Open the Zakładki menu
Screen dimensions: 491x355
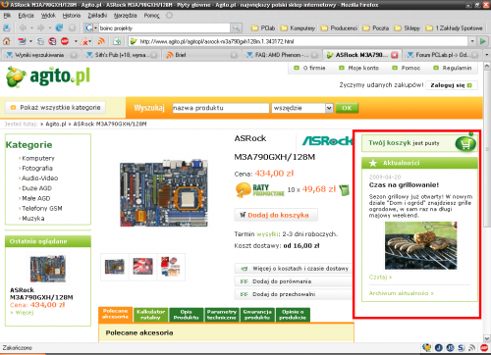pyautogui.click(x=97, y=16)
